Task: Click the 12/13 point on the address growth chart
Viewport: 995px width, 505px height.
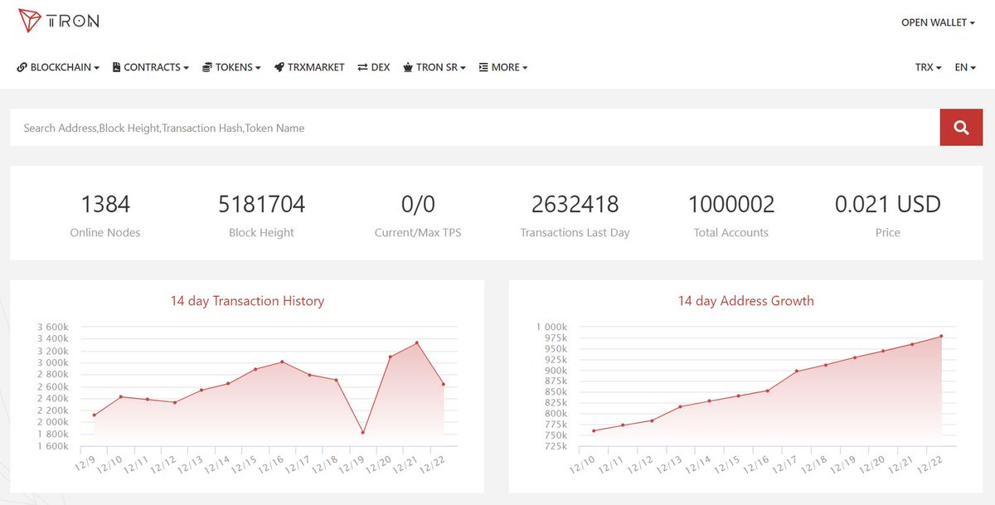Action: click(681, 406)
